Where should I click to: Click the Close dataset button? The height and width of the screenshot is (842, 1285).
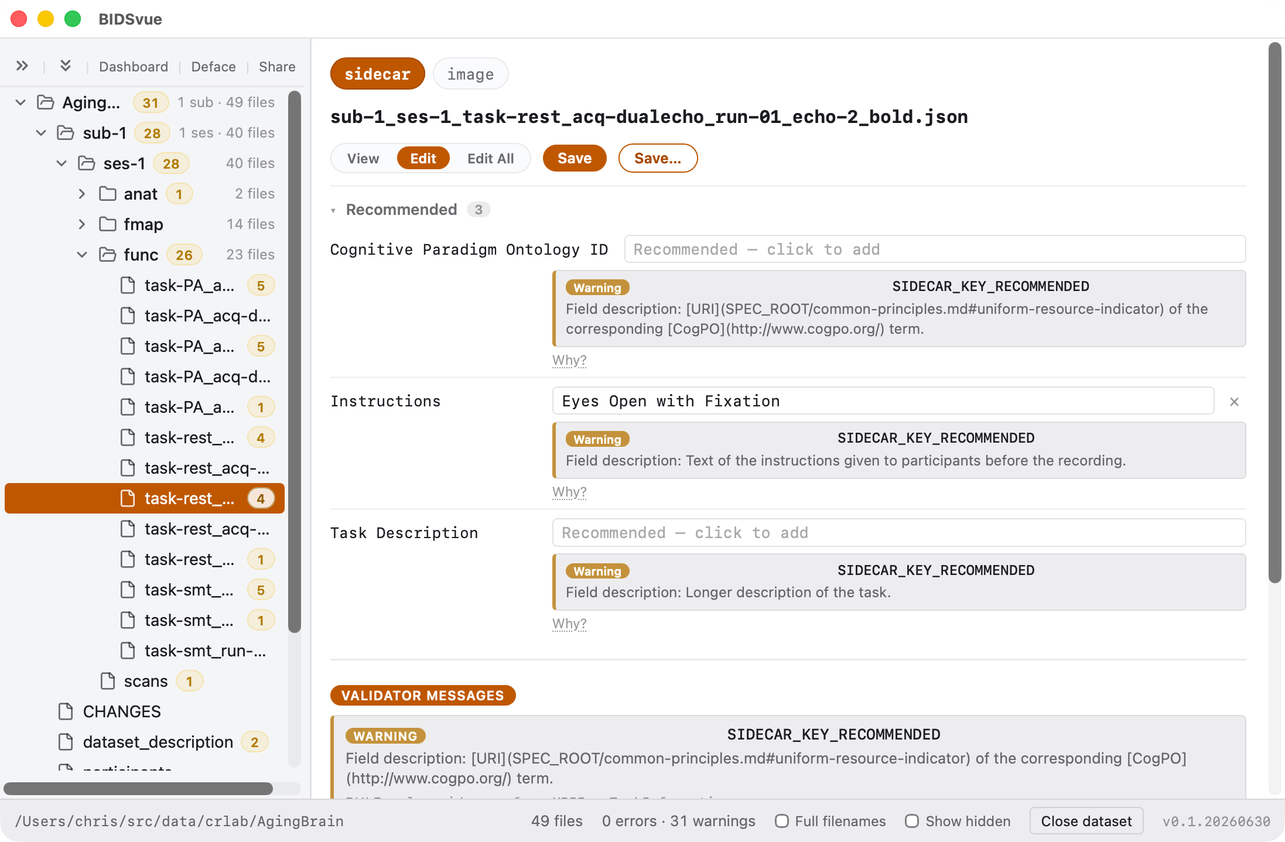pyautogui.click(x=1086, y=821)
